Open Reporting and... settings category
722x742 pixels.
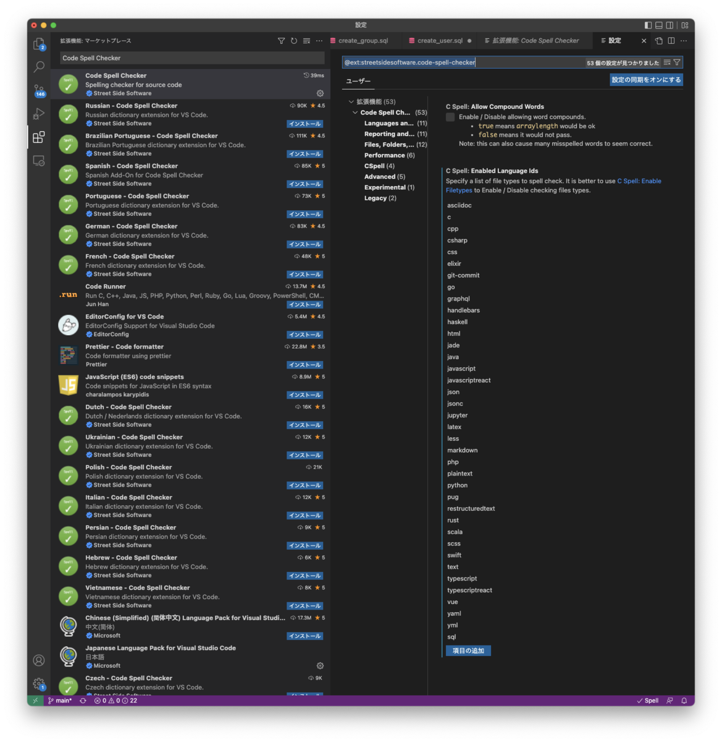click(395, 134)
